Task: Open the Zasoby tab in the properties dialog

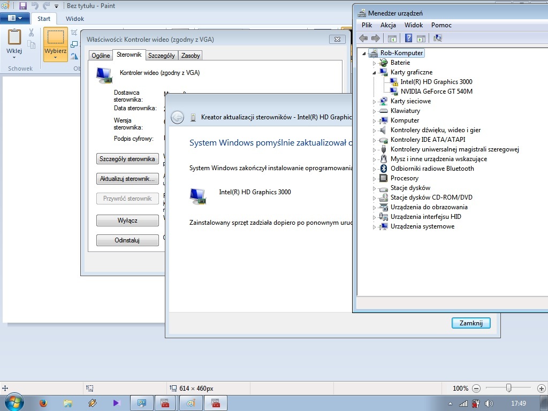Action: 191,56
